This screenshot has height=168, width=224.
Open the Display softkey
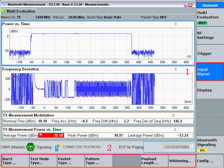210,90
